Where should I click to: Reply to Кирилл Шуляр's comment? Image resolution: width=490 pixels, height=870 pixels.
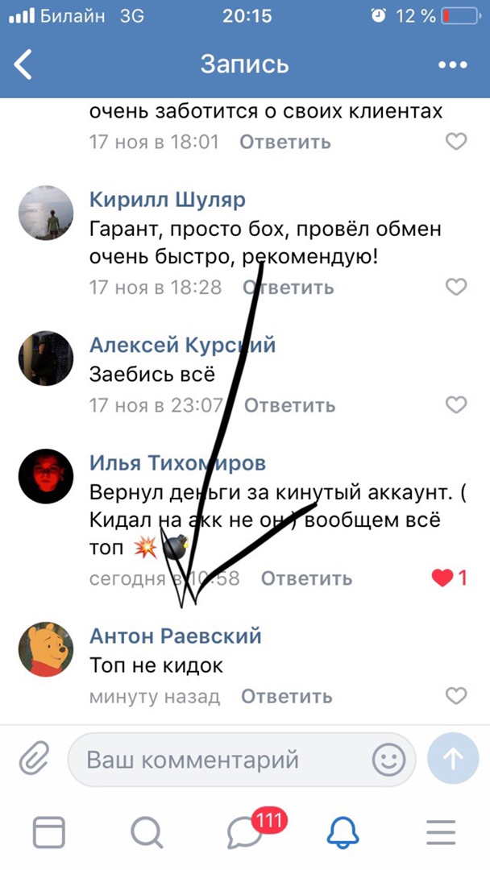(289, 288)
